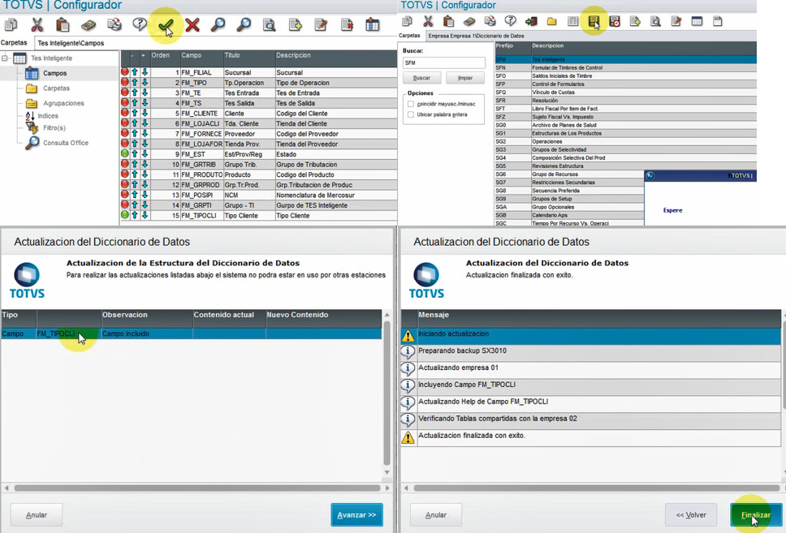
Task: Click horizontal scrollbar under the Tipo/Observacion list
Action: pos(197,488)
